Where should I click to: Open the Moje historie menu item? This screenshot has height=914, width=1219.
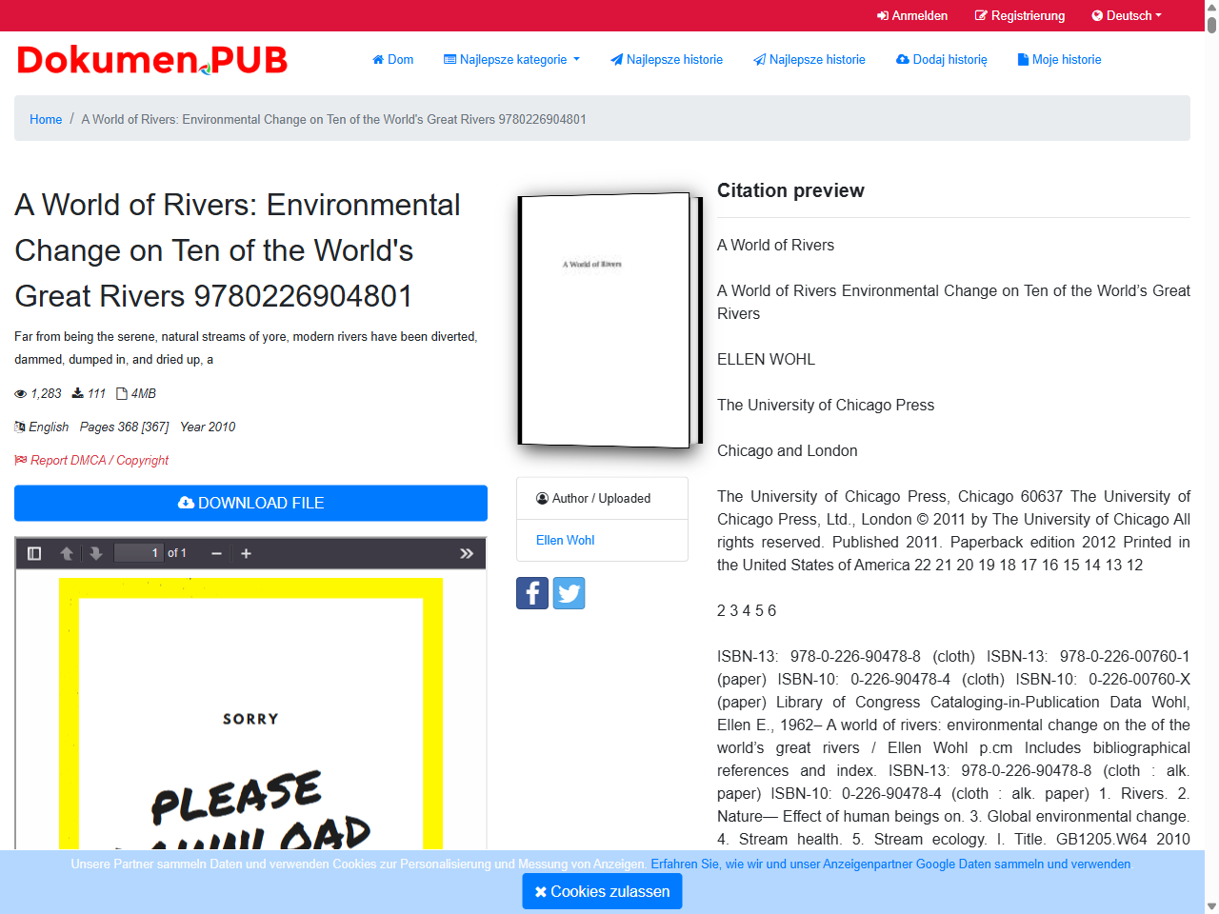[x=1059, y=59]
